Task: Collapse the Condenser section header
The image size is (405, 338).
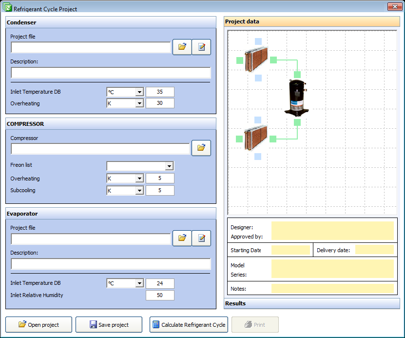Action: click(x=111, y=22)
